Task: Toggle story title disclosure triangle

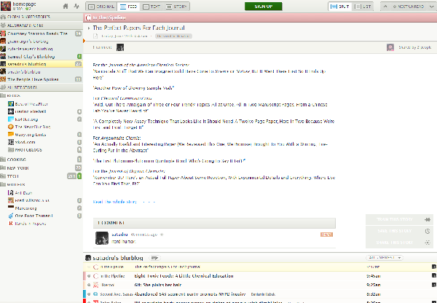Action: [89, 28]
